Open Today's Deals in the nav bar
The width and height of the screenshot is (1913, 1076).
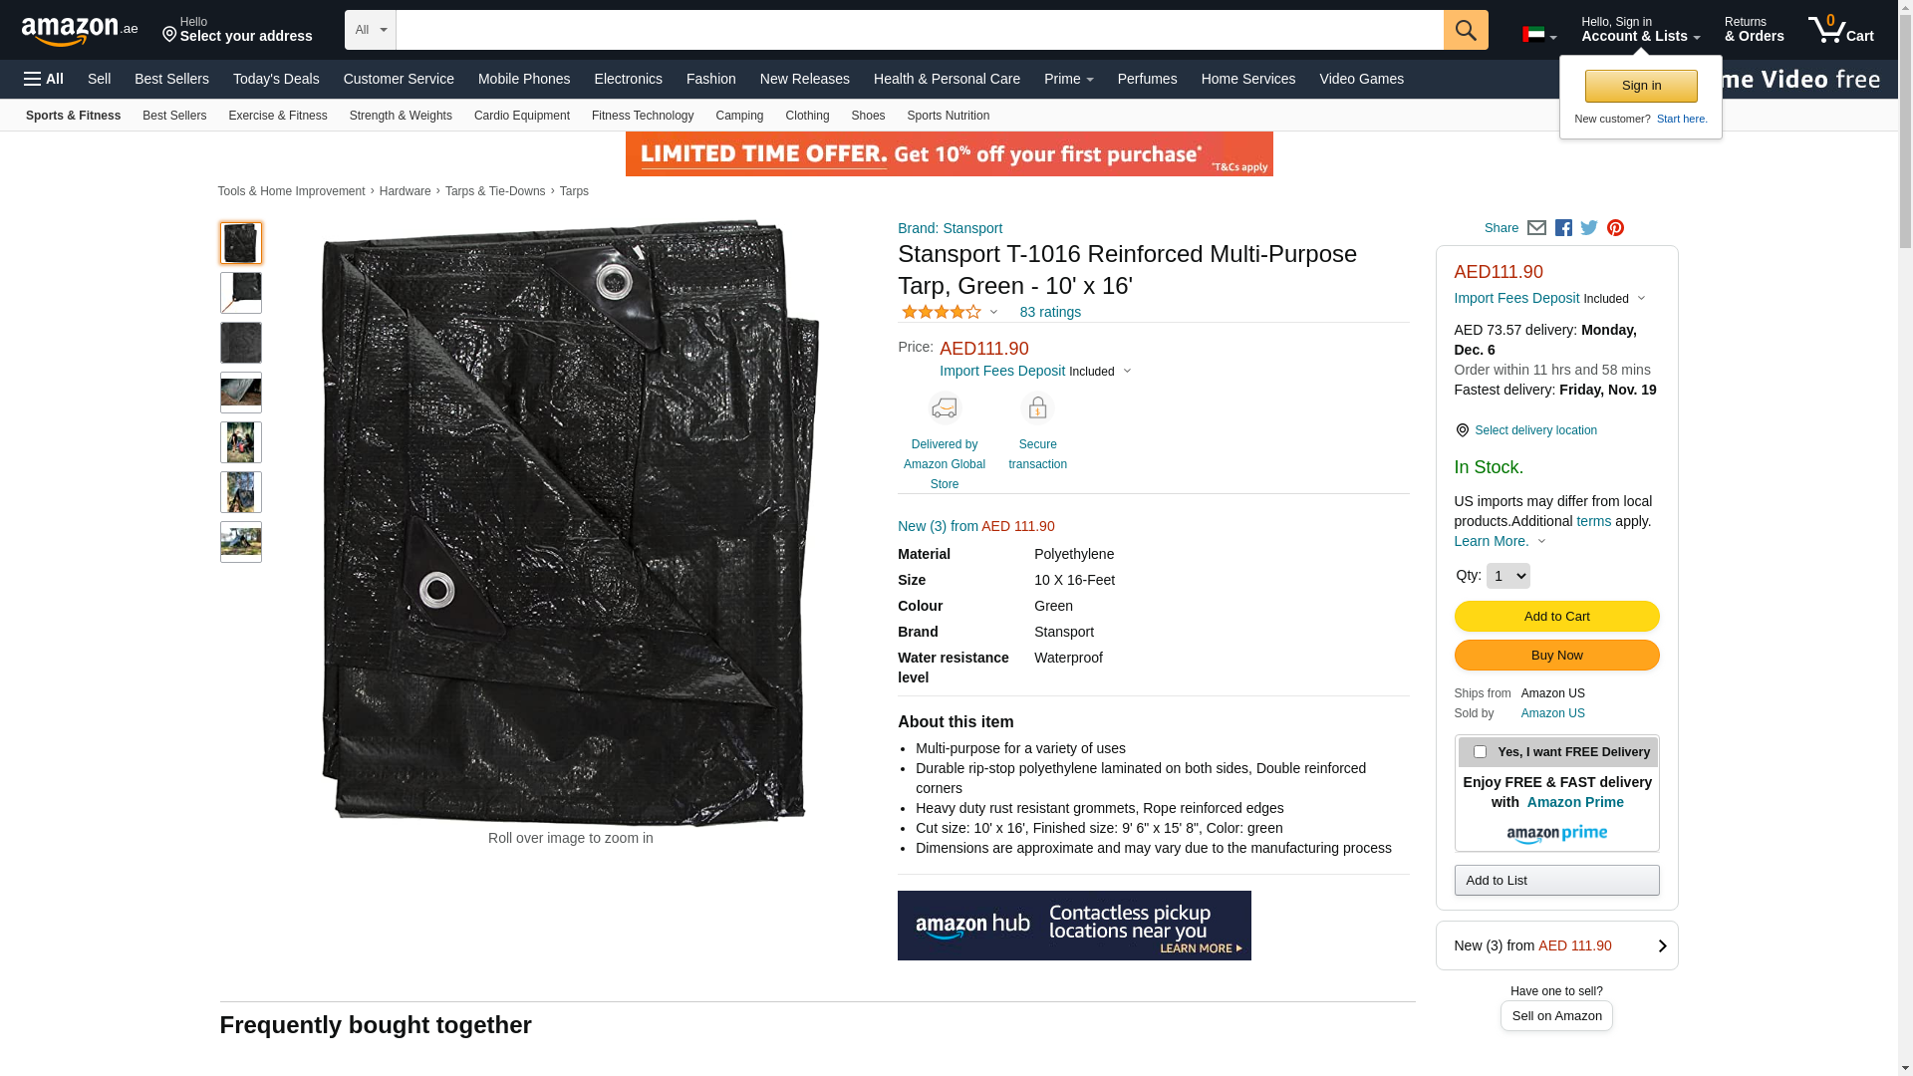click(276, 79)
